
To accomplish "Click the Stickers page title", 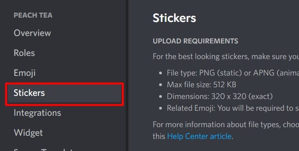I will click(174, 18).
